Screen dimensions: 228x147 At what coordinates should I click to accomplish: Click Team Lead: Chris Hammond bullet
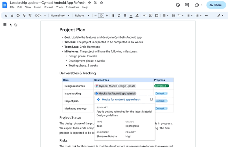(82, 47)
